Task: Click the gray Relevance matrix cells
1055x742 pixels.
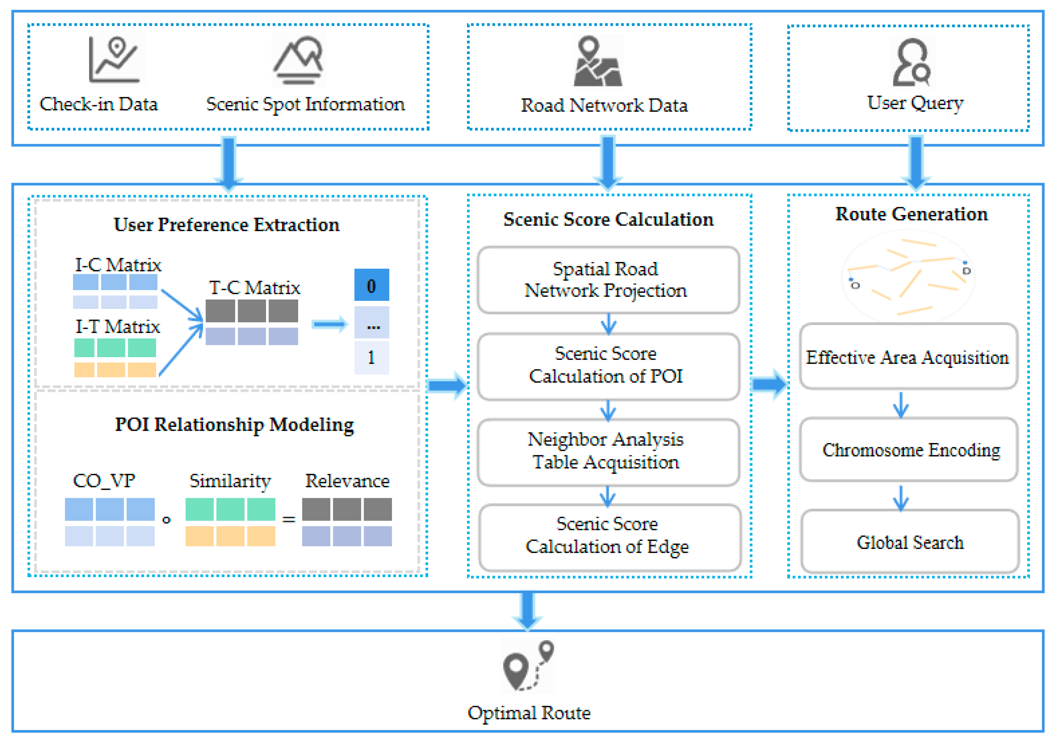Action: tap(346, 509)
